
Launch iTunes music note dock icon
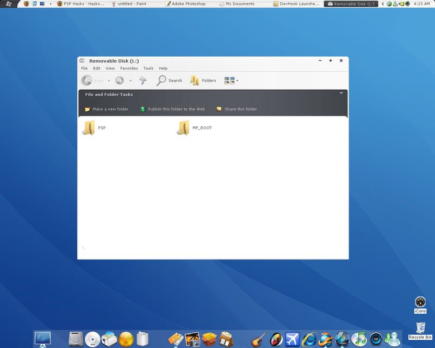click(359, 339)
